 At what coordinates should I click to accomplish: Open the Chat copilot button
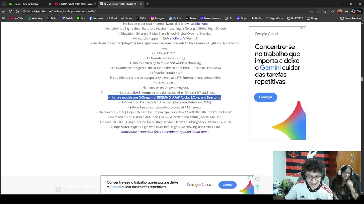click(x=357, y=11)
